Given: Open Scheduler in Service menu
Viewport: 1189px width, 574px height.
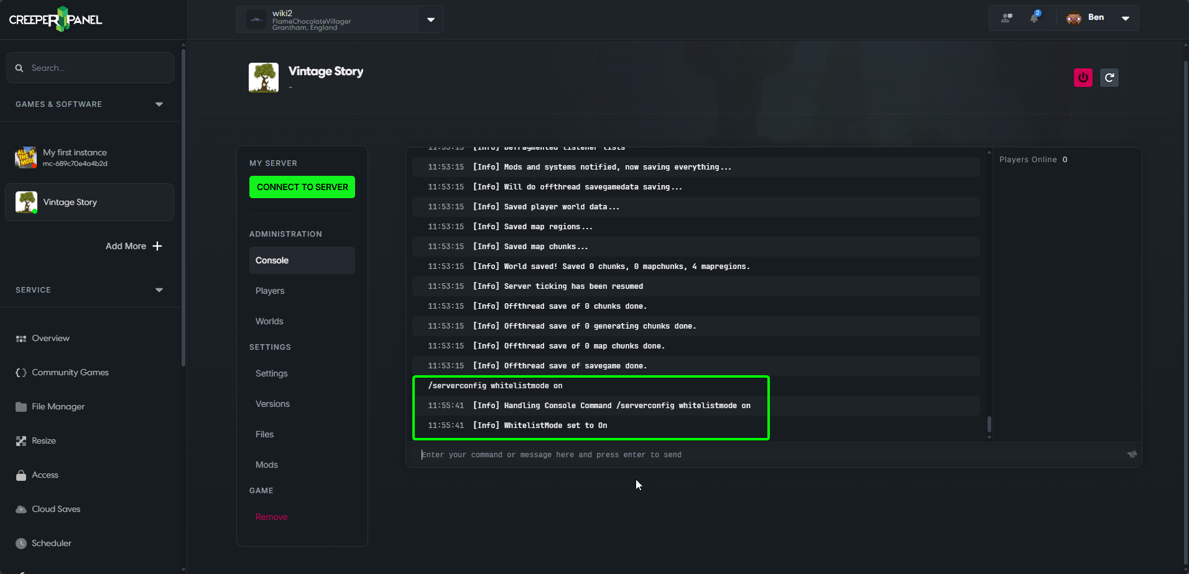Looking at the screenshot, I should tap(52, 544).
